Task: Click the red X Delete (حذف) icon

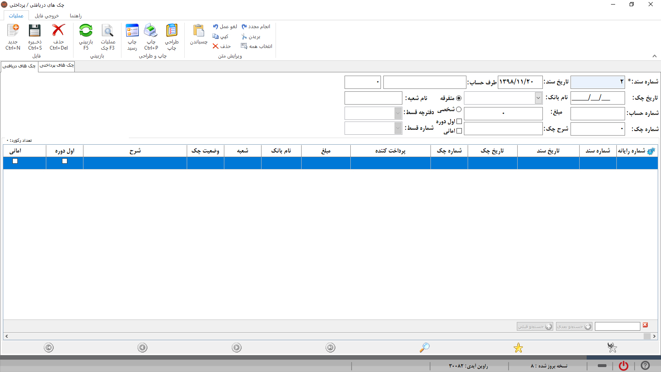Action: tap(58, 31)
